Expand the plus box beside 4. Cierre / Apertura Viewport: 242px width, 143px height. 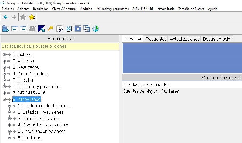[4, 74]
